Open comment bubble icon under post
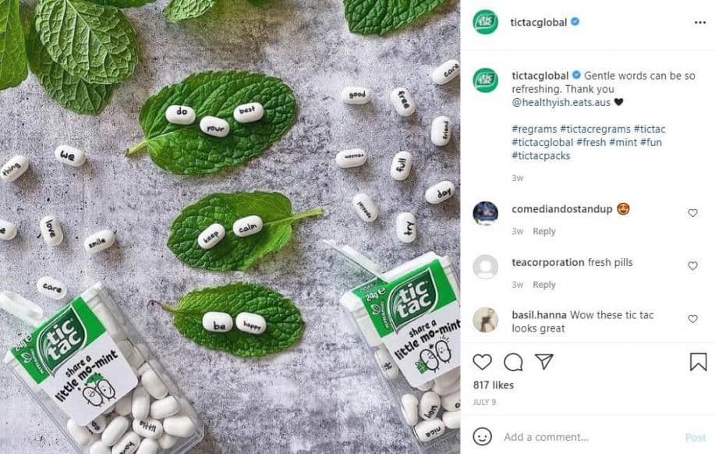The width and height of the screenshot is (715, 454). coord(513,362)
